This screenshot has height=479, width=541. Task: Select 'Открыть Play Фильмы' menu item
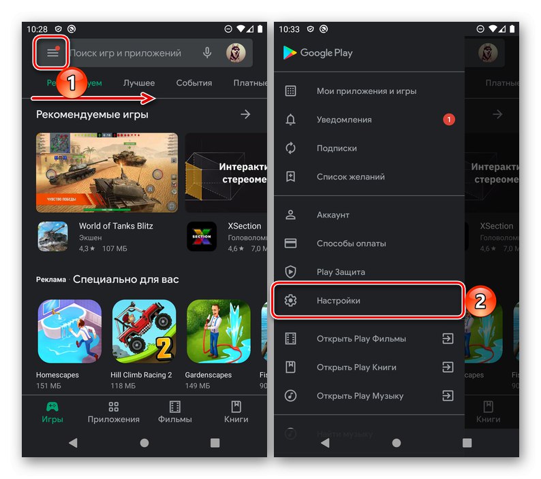click(x=369, y=339)
